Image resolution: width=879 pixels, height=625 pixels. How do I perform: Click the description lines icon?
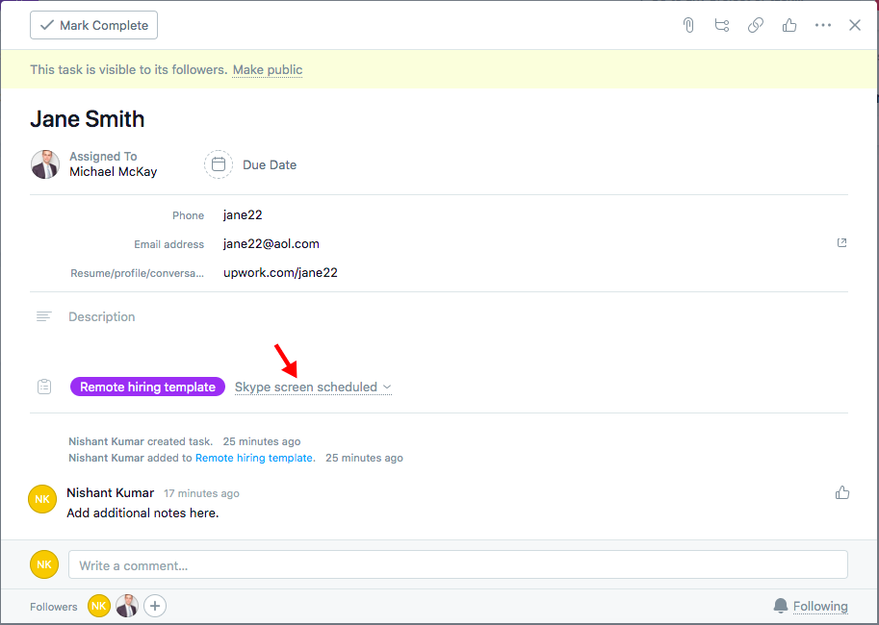(43, 317)
